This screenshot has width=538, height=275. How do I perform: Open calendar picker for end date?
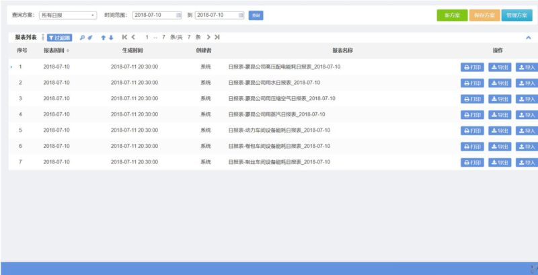coord(240,15)
